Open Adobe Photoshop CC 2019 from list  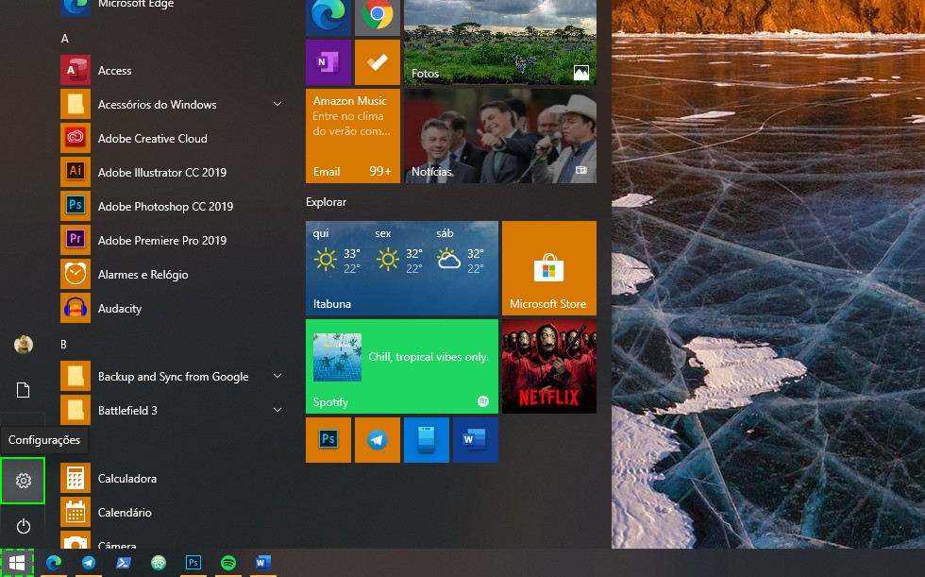(x=172, y=207)
